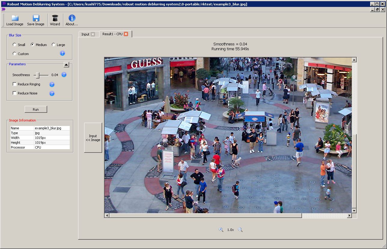The width and height of the screenshot is (387, 249).
Task: Enable the Reduce Ringing option
Action: click(x=14, y=84)
